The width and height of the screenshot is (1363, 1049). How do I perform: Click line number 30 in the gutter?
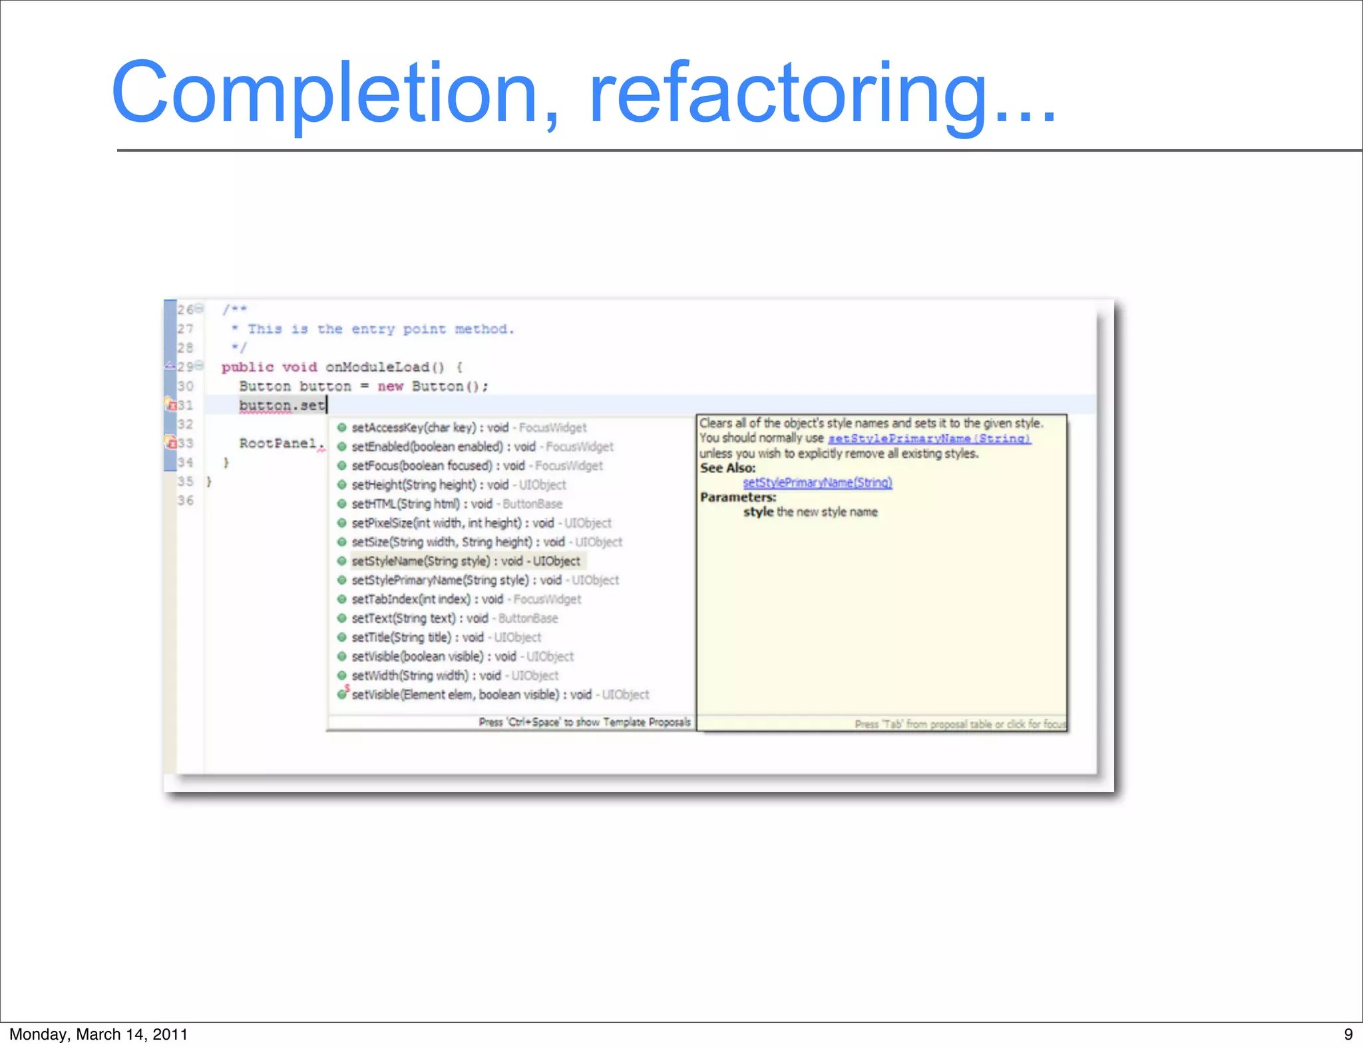(186, 386)
